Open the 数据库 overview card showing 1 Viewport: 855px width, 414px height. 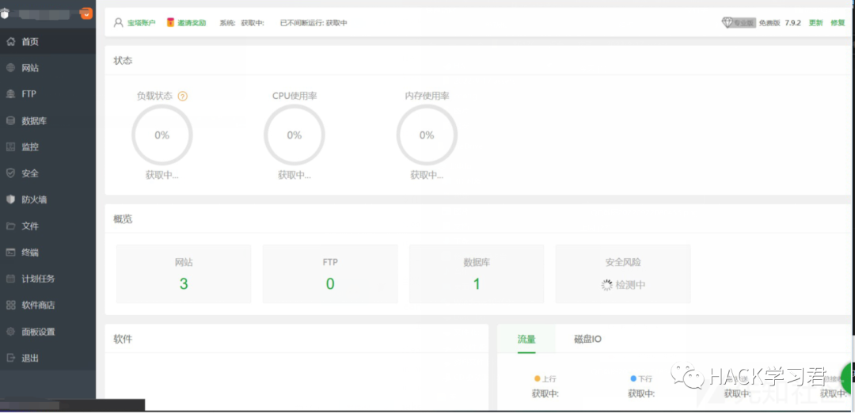[477, 274]
